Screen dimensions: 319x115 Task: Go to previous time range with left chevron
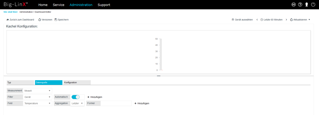[x=257, y=20]
